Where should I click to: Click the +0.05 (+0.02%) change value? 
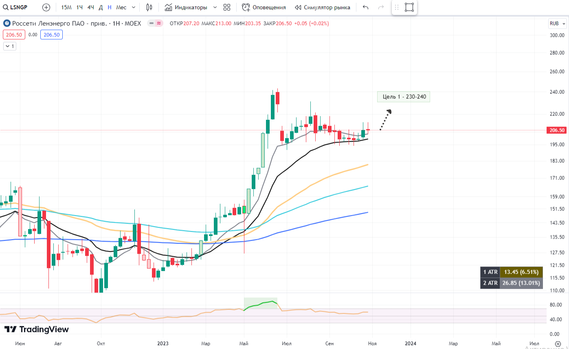[x=312, y=23]
